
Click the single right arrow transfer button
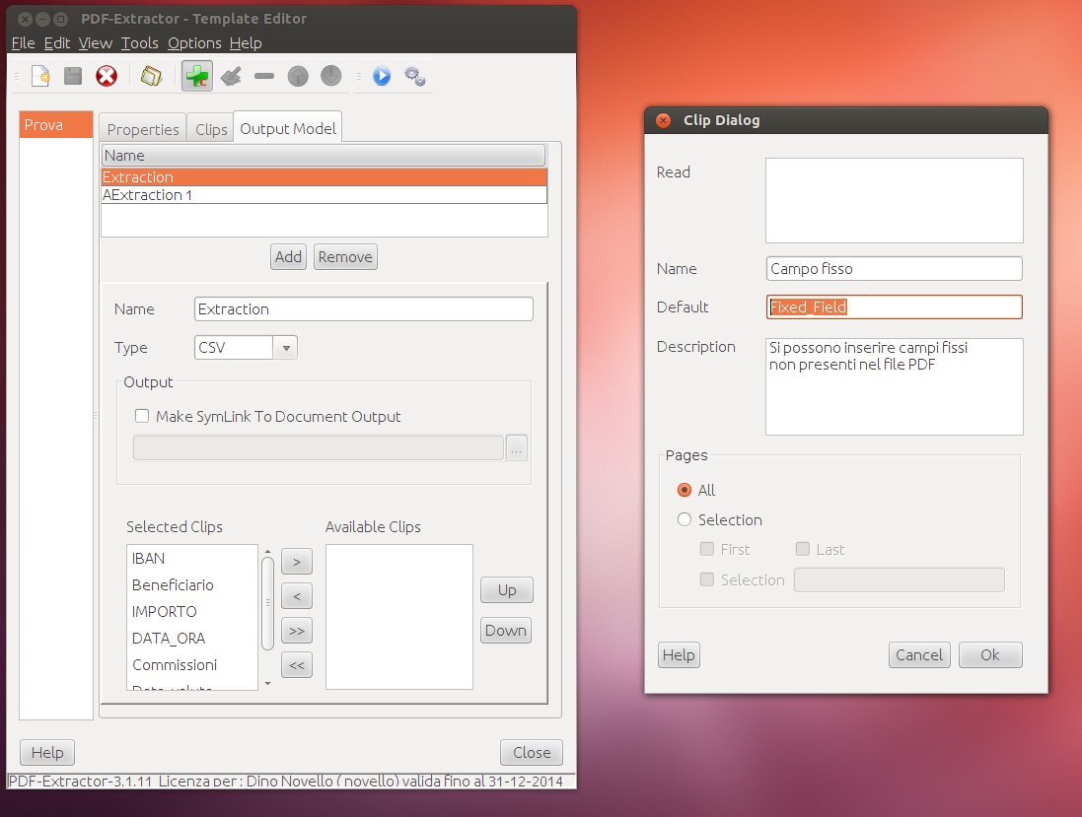pos(297,562)
